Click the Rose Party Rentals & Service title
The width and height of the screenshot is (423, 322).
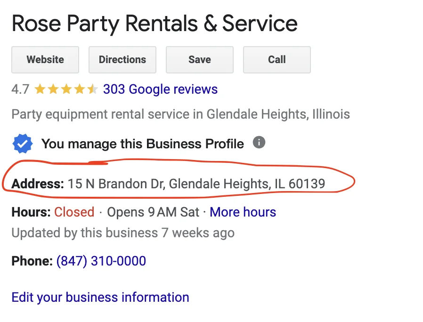point(155,24)
